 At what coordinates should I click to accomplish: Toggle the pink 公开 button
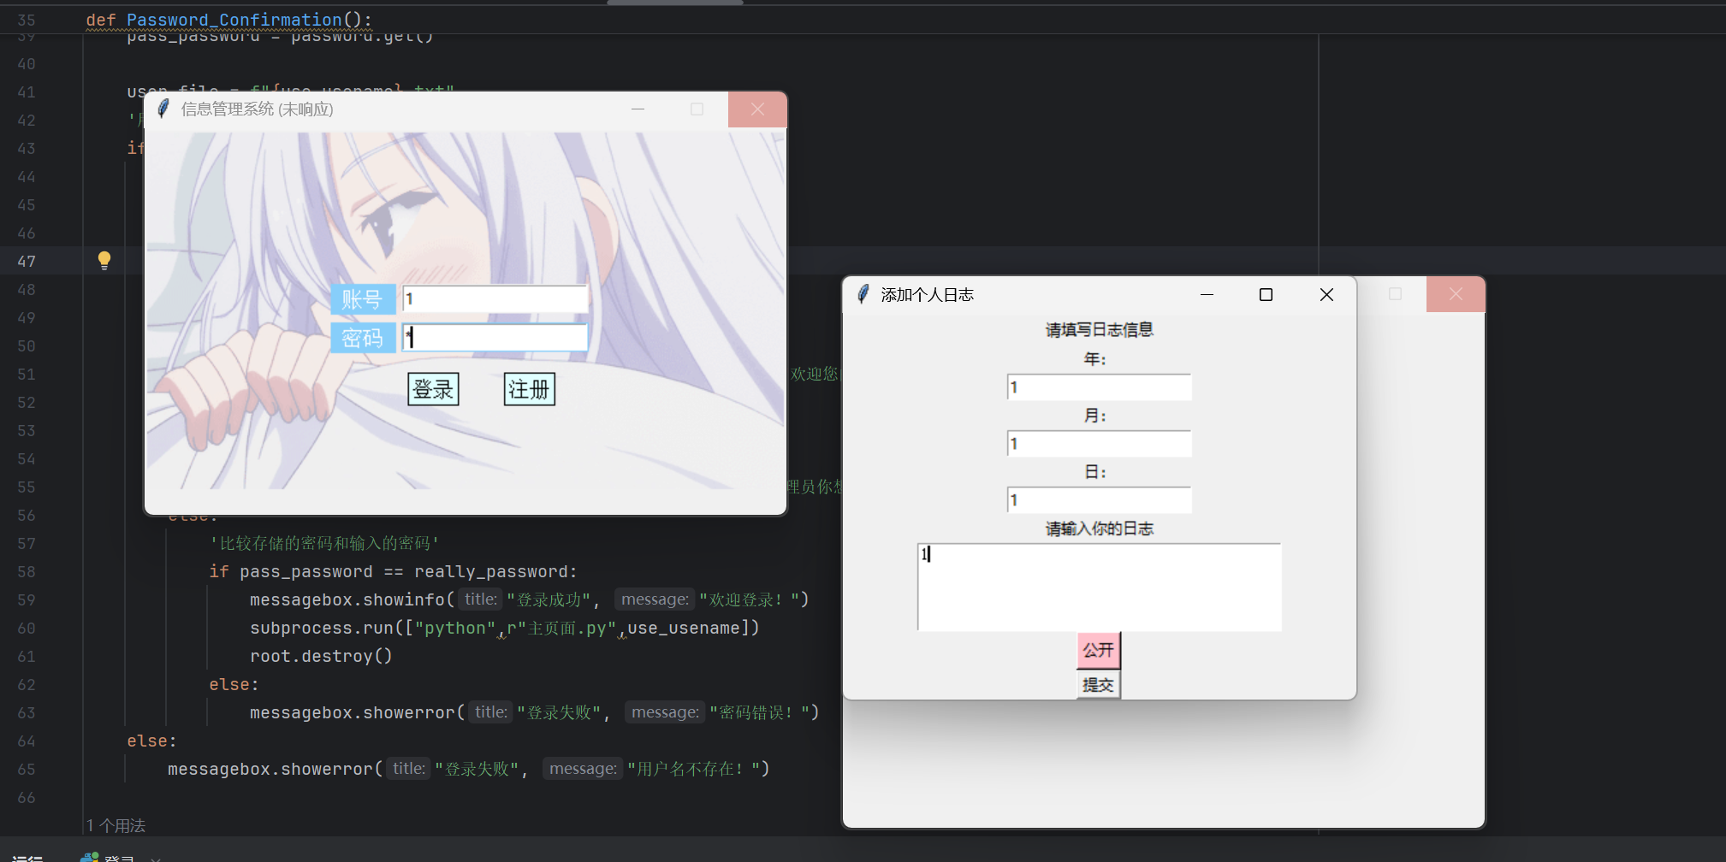coord(1099,650)
